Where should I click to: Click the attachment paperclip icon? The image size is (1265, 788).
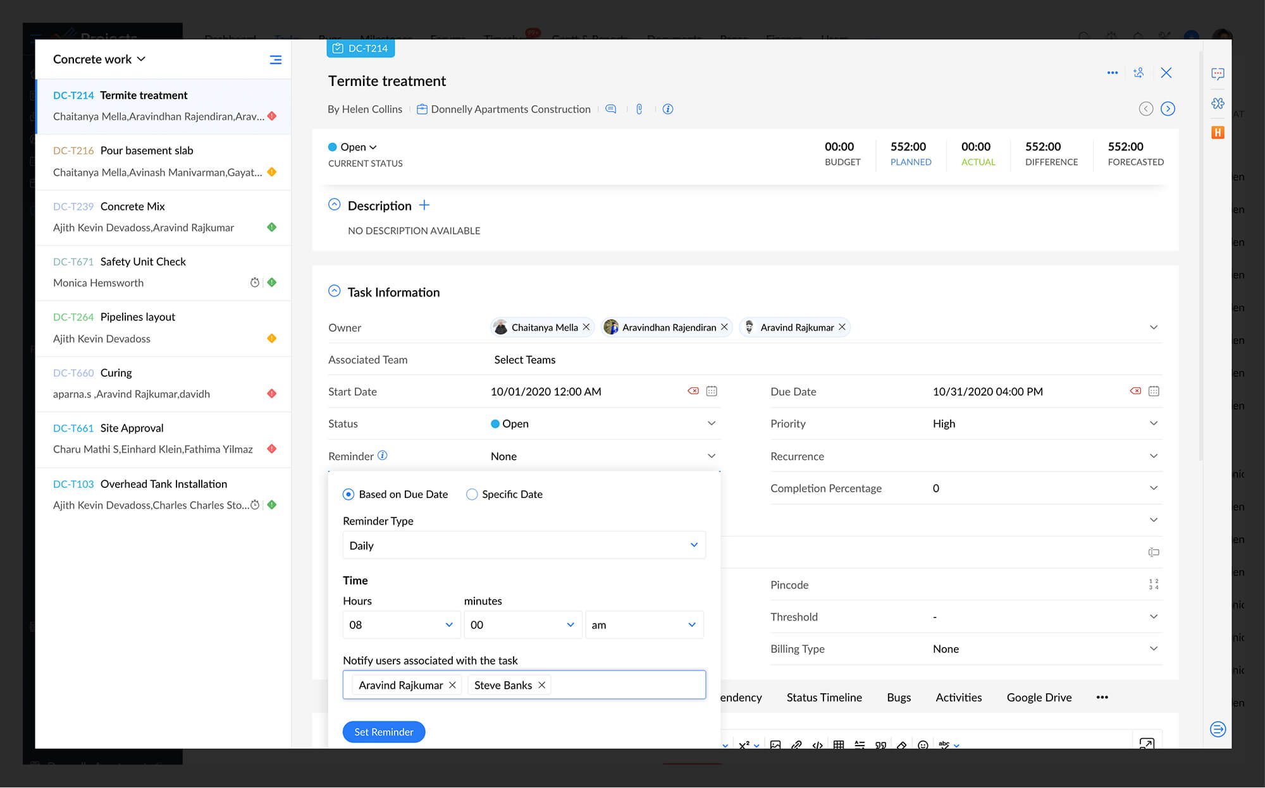639,109
